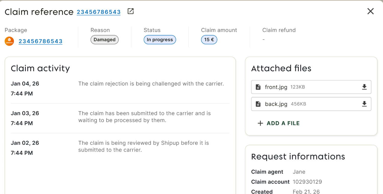This screenshot has width=383, height=194.
Task: Download the front.jpg file
Action: click(364, 87)
